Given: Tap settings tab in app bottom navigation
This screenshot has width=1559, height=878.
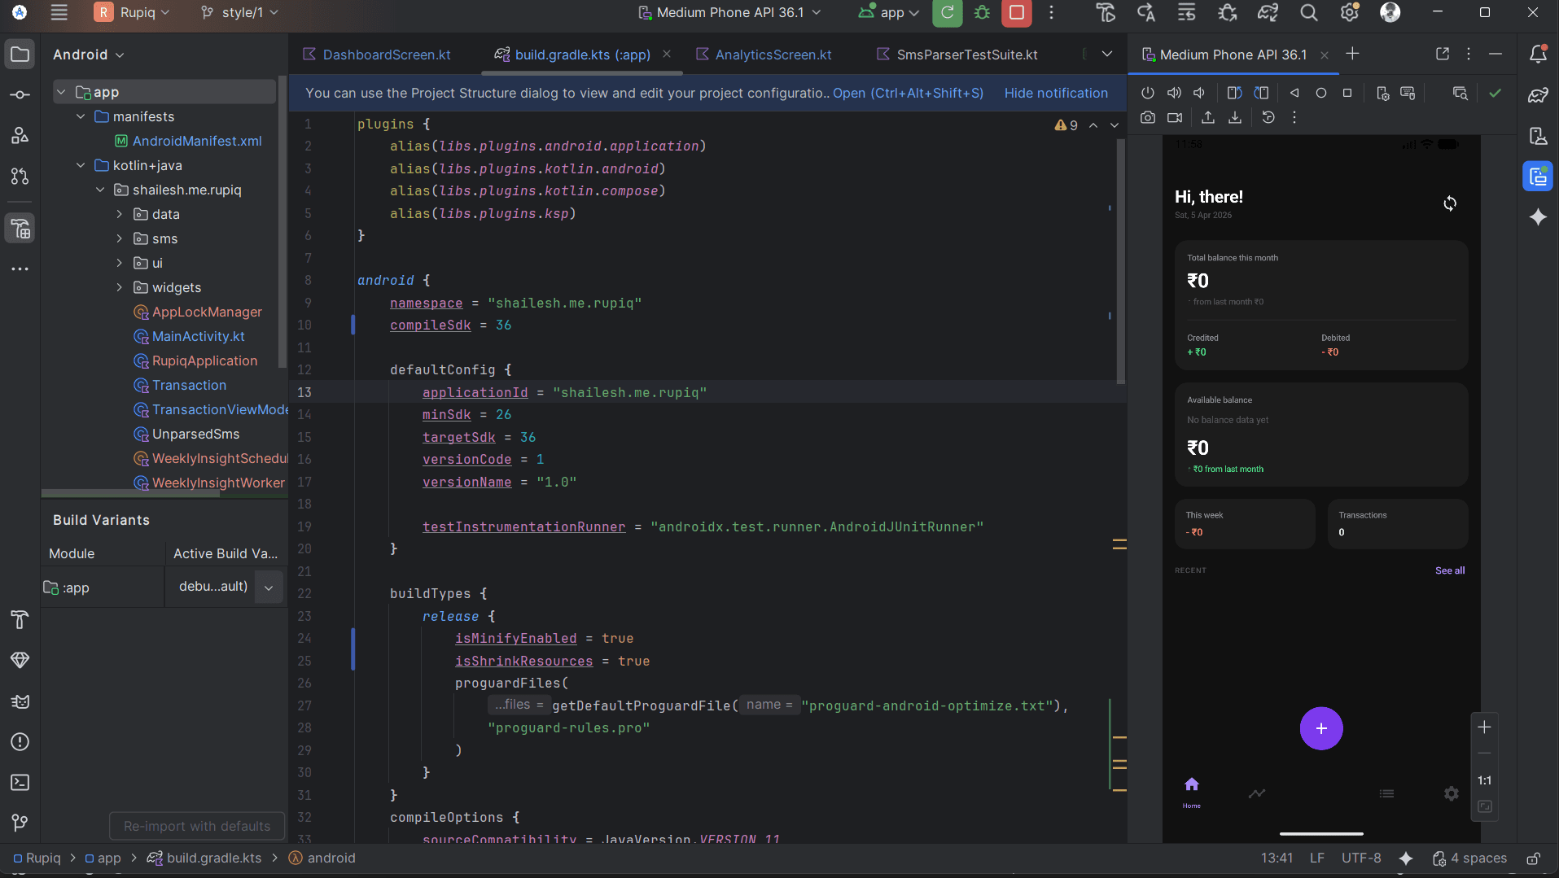Looking at the screenshot, I should coord(1451,793).
